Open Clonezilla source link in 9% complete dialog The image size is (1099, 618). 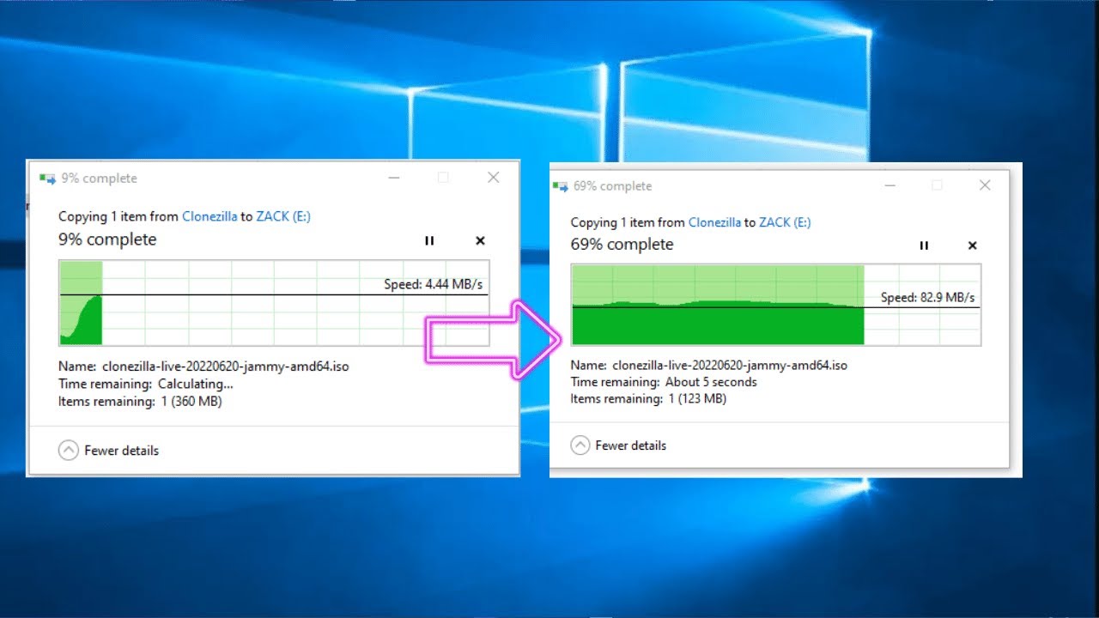[210, 216]
